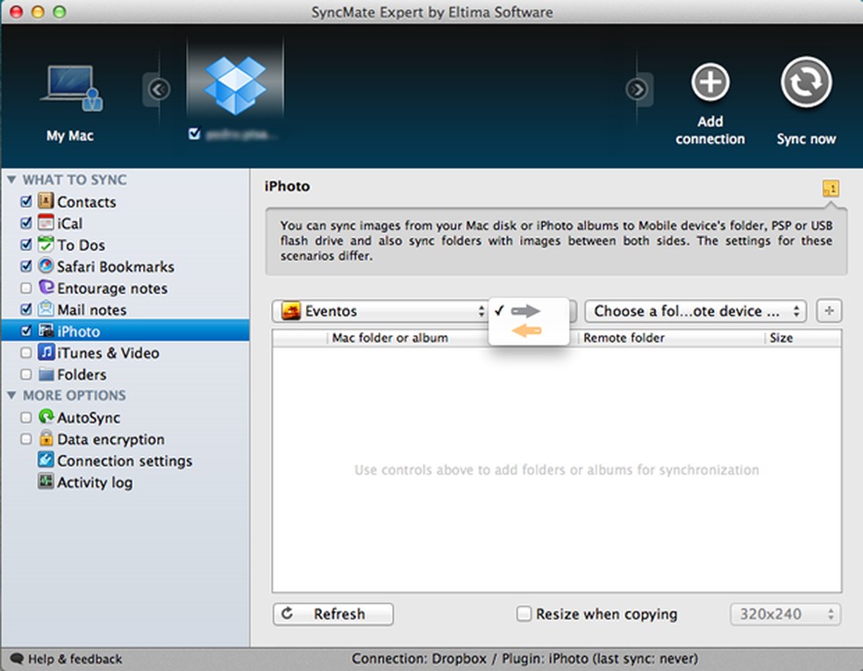The height and width of the screenshot is (671, 863).
Task: Uncheck the To Dos sync checkbox
Action: point(25,245)
